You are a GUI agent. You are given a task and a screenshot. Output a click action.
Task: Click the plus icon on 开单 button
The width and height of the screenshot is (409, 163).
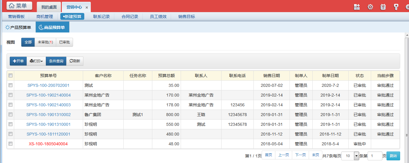pos(14,61)
